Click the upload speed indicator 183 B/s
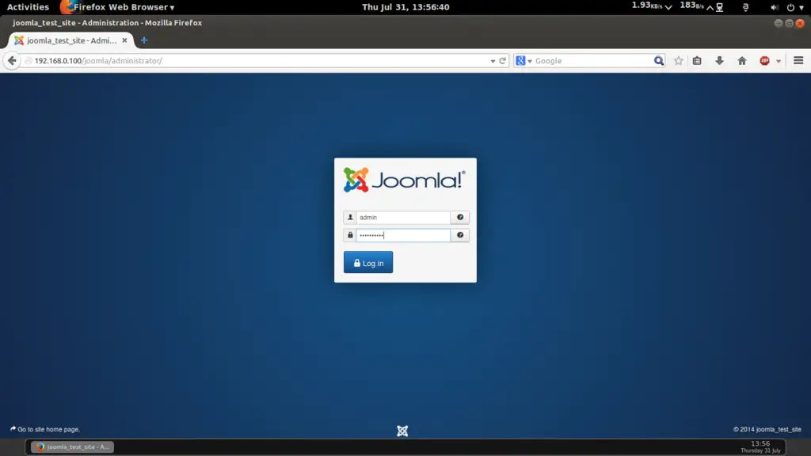 coord(697,6)
